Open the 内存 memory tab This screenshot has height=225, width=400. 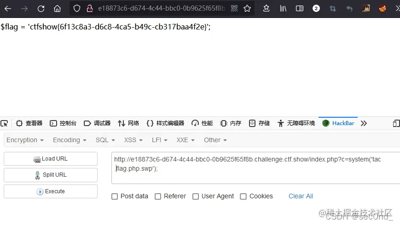pos(231,123)
